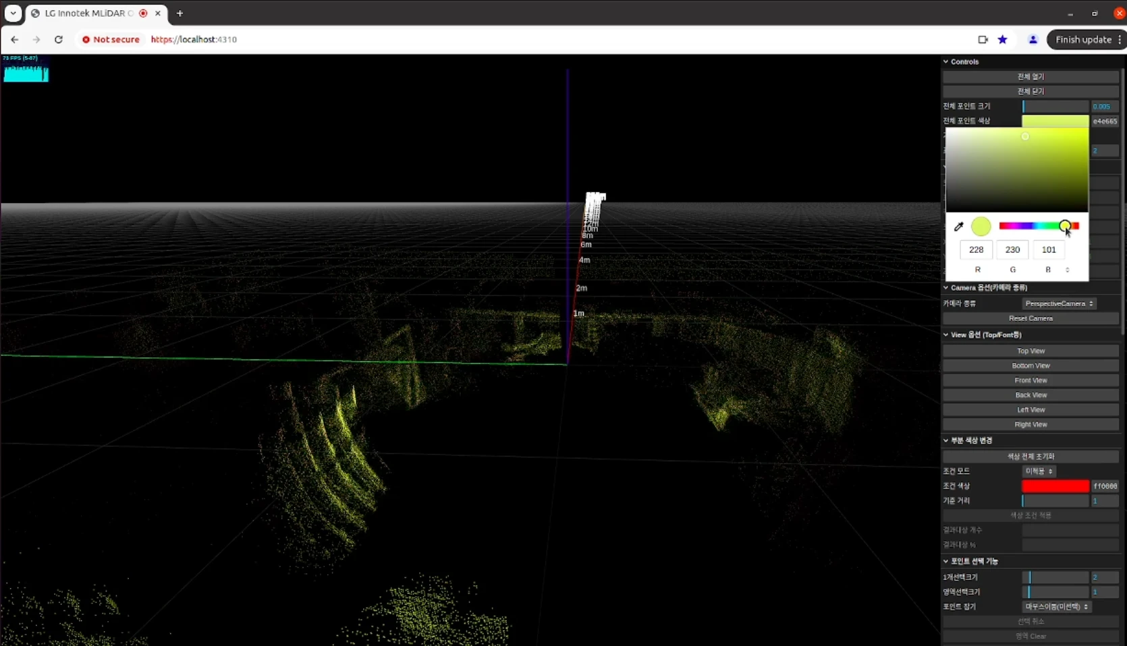This screenshot has width=1127, height=646.
Task: Click the 4m distance label in viewport
Action: [584, 260]
